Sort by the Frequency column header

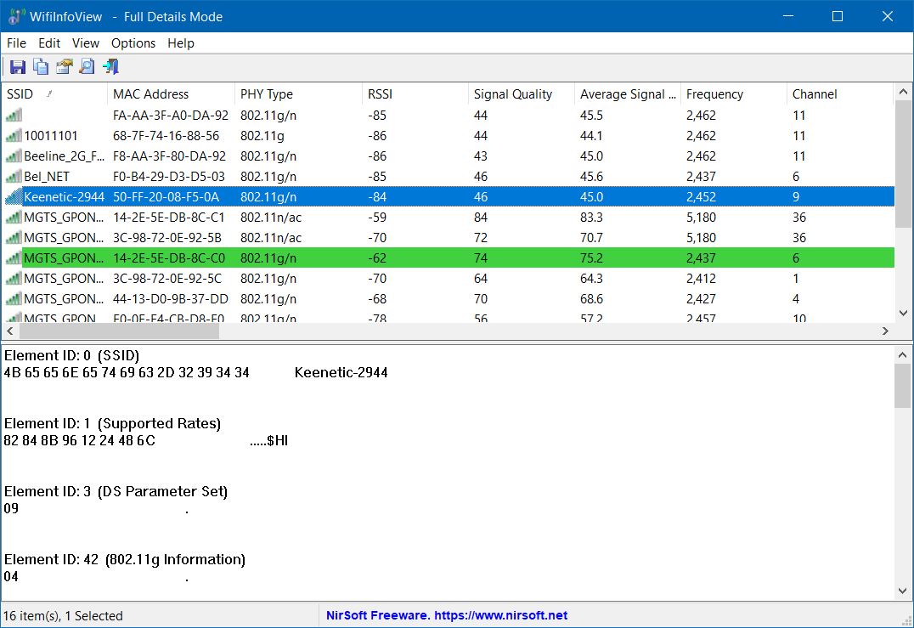[x=733, y=93]
